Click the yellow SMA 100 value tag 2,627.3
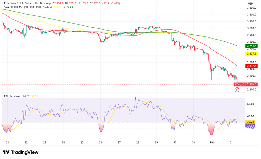The width and height of the screenshot is (261, 159). tap(251, 53)
